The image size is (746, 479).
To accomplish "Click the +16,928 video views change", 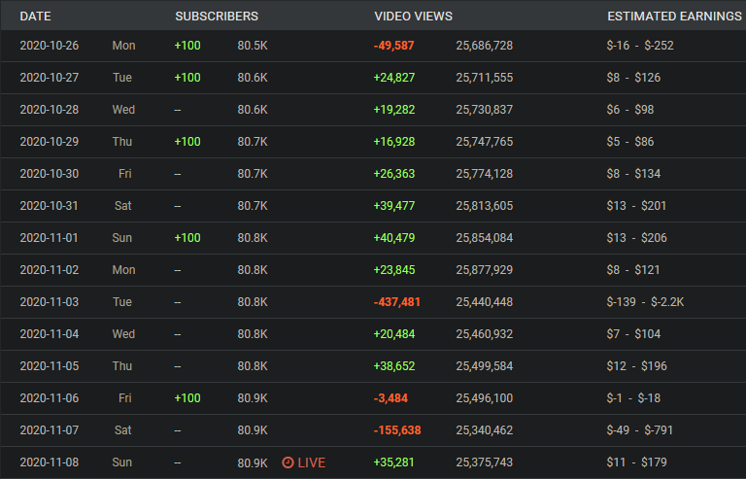I will (394, 142).
